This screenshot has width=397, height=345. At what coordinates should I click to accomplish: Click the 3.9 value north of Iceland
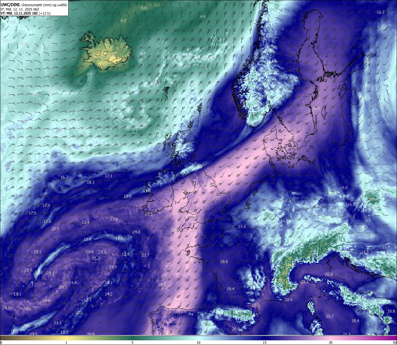coord(144,8)
